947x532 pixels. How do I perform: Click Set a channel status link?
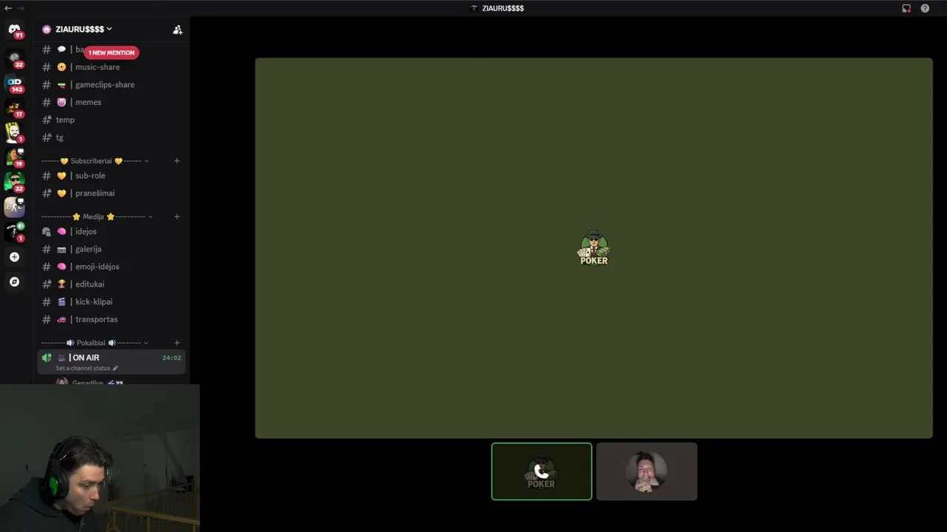[83, 368]
